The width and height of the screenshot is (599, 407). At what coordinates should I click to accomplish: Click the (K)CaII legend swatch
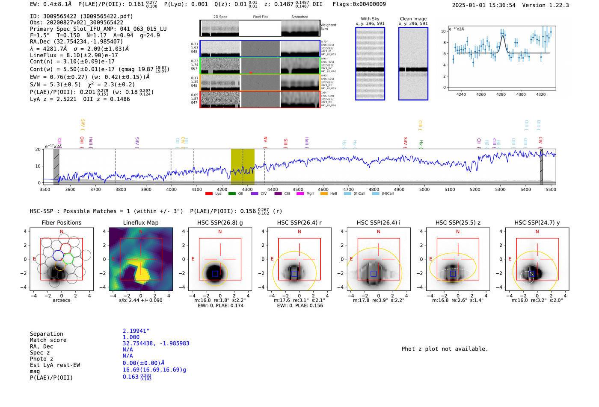point(347,193)
